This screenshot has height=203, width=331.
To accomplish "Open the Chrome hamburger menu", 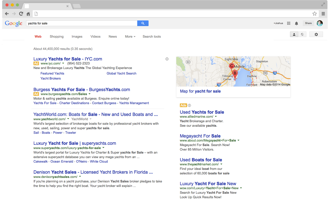I will coord(323,14).
